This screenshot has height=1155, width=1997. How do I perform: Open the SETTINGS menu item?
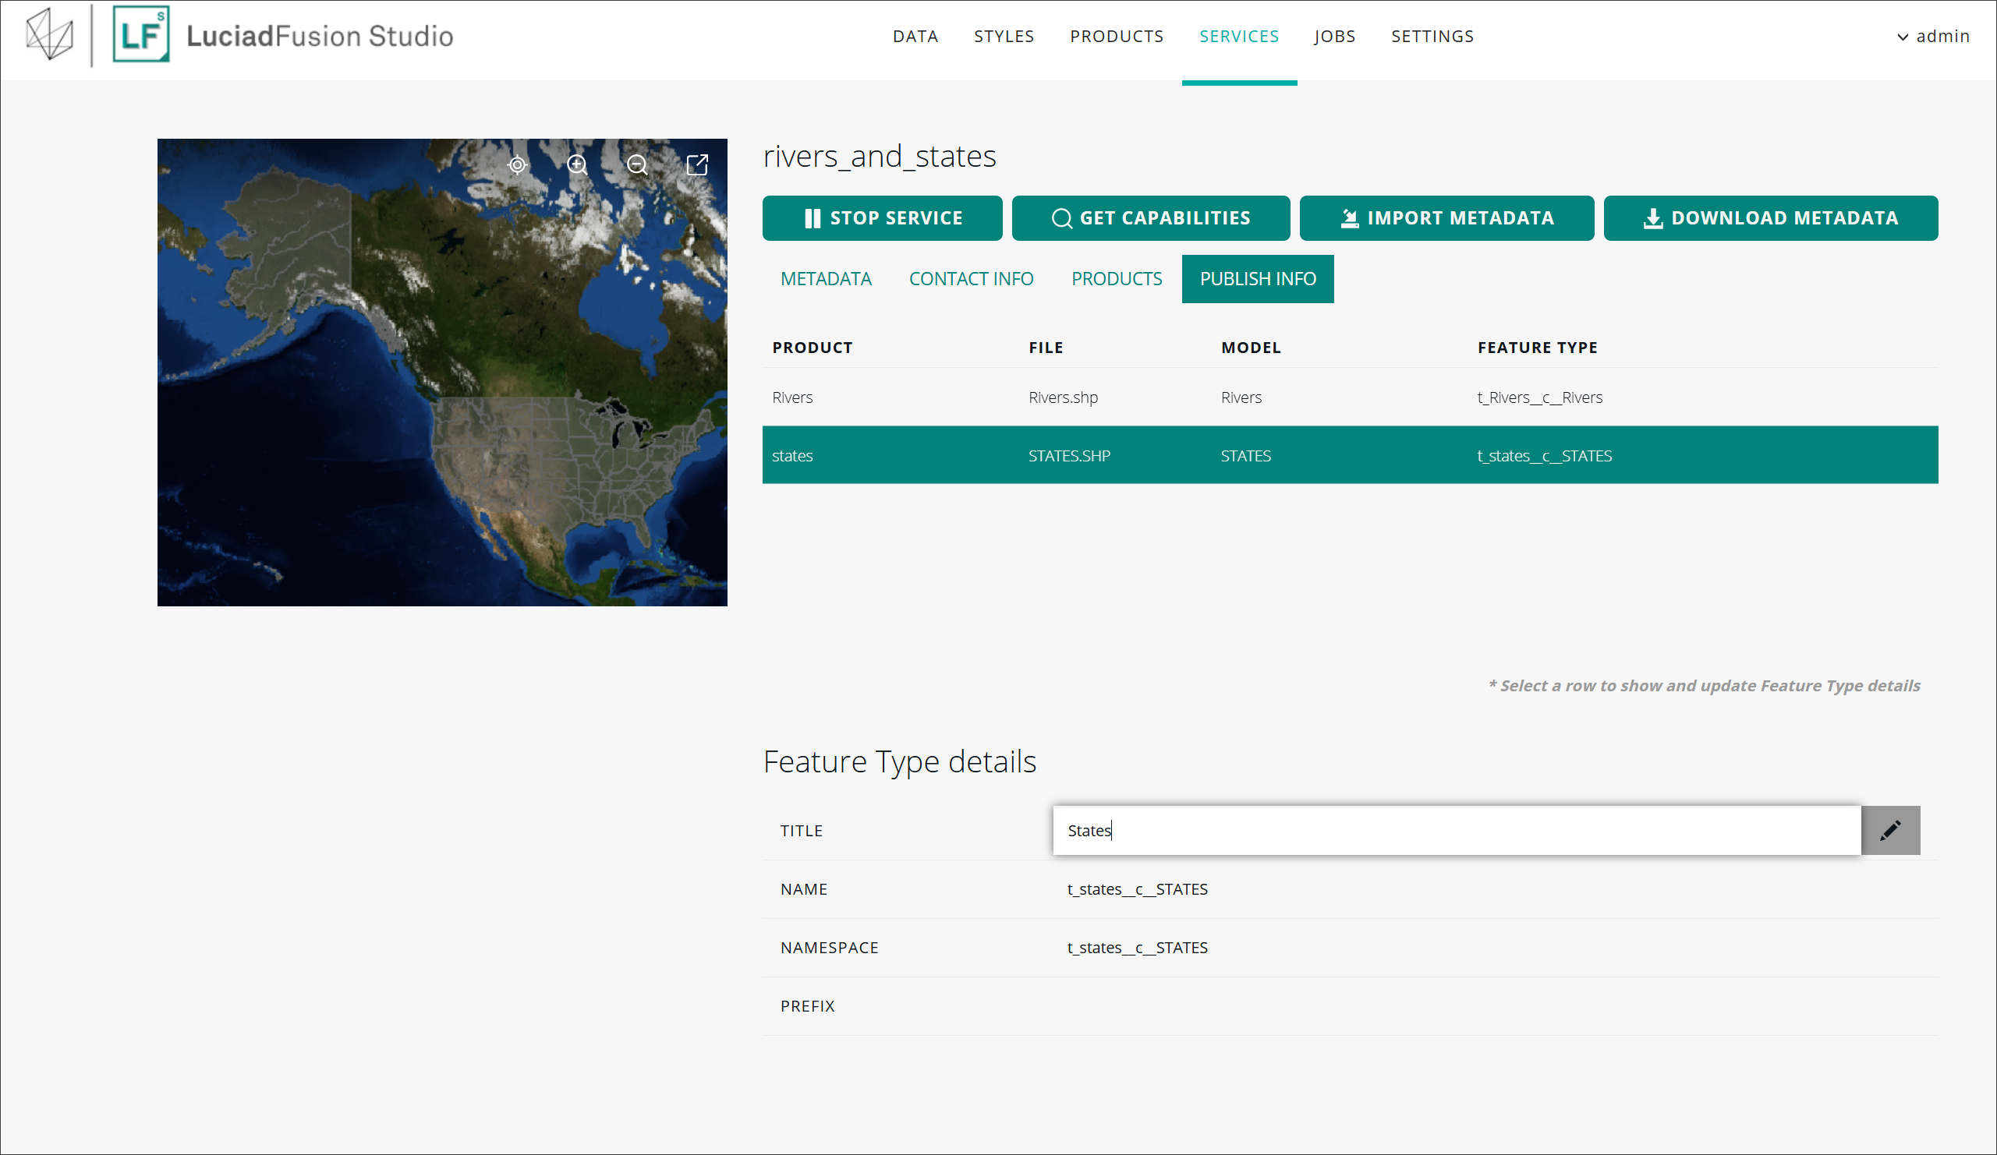[1432, 37]
